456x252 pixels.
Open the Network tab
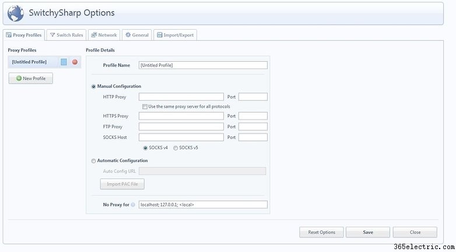[104, 35]
